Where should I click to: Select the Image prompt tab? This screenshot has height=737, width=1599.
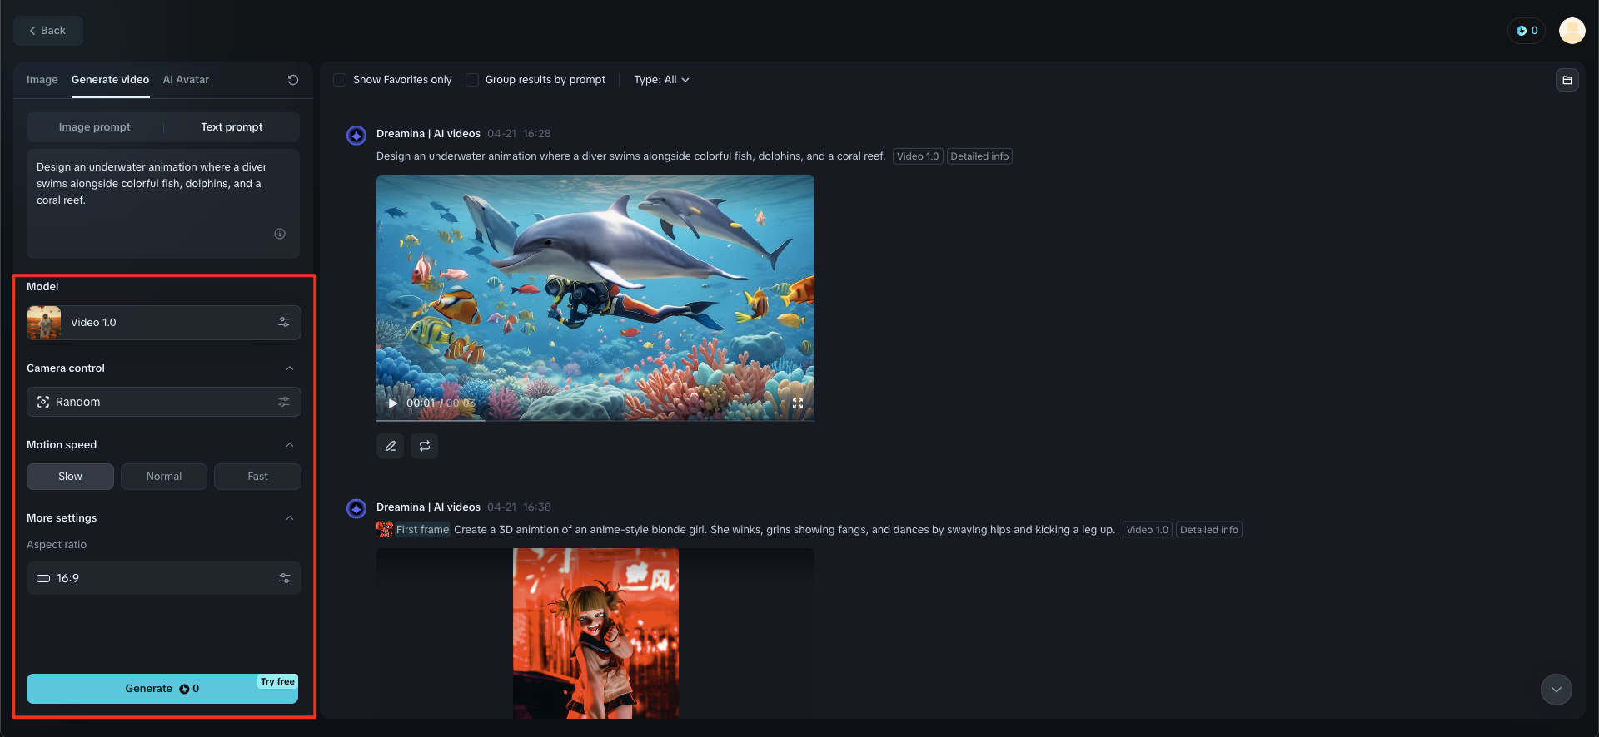(x=95, y=127)
